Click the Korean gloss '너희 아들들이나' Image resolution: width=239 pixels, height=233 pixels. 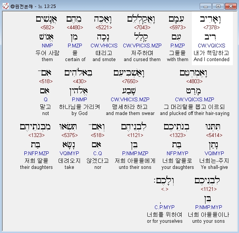(209, 215)
